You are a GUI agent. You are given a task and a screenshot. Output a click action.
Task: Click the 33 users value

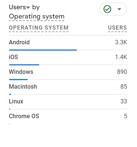(x=124, y=101)
